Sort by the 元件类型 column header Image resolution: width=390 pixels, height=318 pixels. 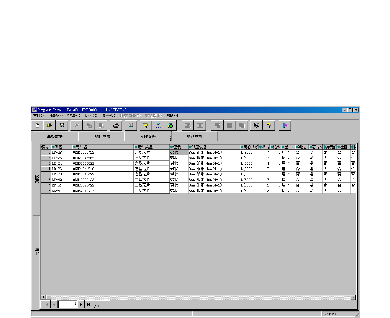pyautogui.click(x=152, y=147)
